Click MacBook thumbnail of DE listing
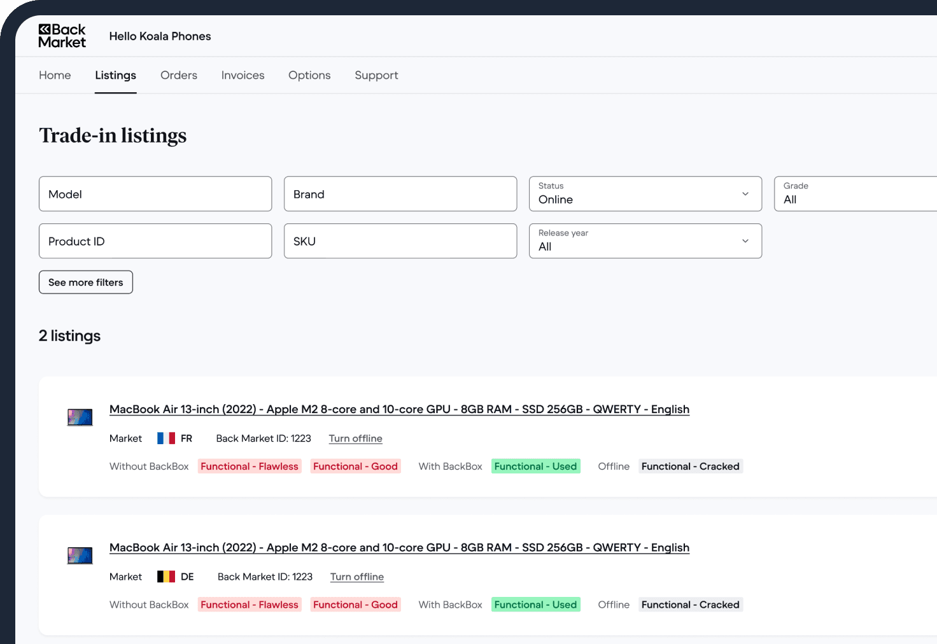This screenshot has height=644, width=937. pyautogui.click(x=80, y=555)
